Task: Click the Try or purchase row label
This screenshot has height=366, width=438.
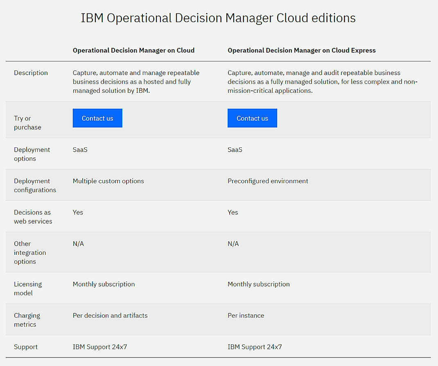Action: click(28, 123)
